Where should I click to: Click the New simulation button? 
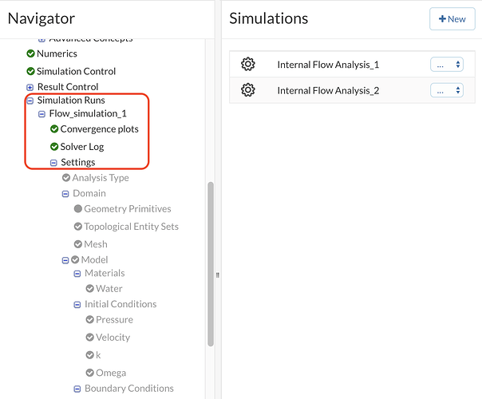pos(452,19)
